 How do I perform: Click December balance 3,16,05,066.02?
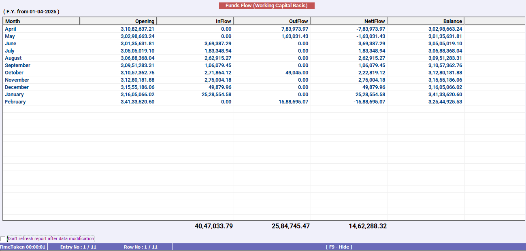(x=445, y=87)
